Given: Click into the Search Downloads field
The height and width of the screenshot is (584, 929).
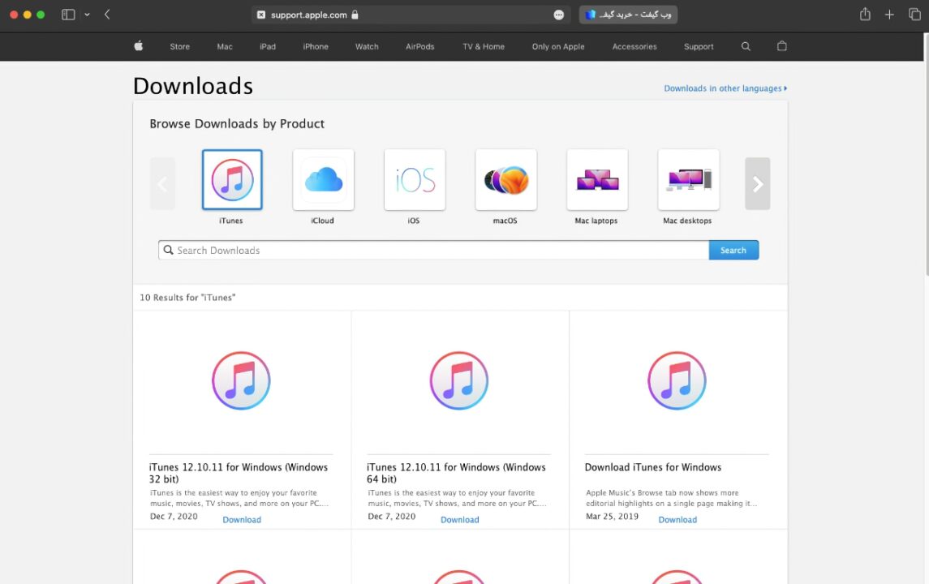Looking at the screenshot, I should [434, 250].
